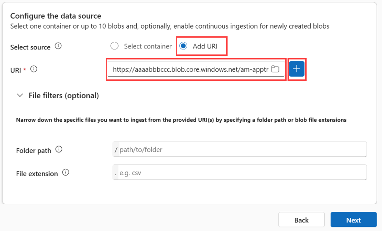Choose the Select container radio option

coord(114,46)
